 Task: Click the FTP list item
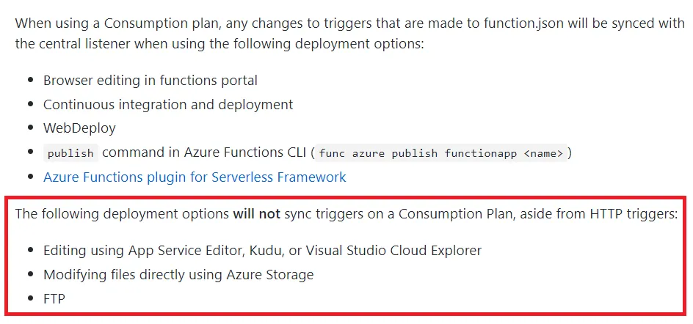pyautogui.click(x=54, y=299)
